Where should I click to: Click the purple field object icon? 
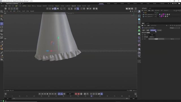[x=139, y=45]
